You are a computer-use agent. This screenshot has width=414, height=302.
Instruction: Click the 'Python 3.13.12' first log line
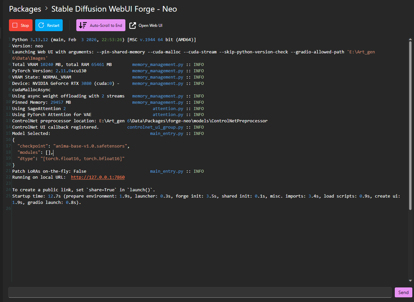pos(104,39)
